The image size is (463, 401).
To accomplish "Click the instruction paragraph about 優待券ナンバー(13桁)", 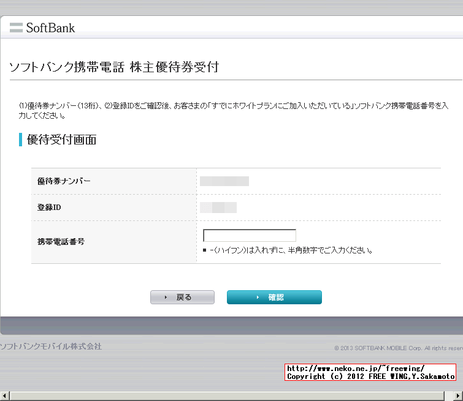I will (233, 110).
